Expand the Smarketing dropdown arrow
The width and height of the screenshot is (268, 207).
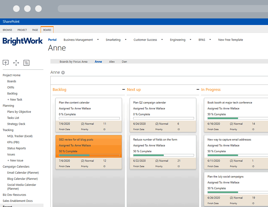(126, 40)
